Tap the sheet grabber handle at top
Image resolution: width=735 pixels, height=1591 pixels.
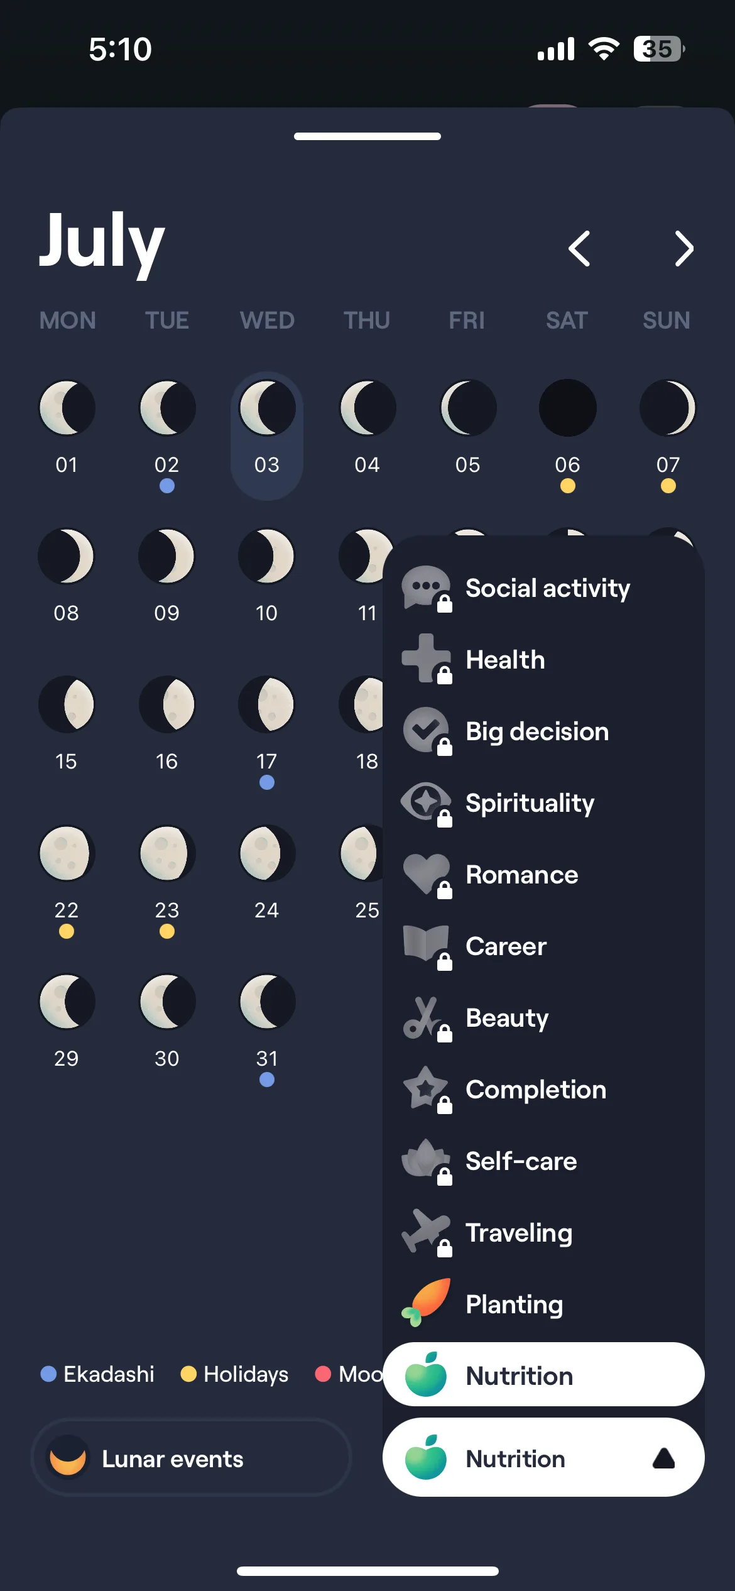367,136
